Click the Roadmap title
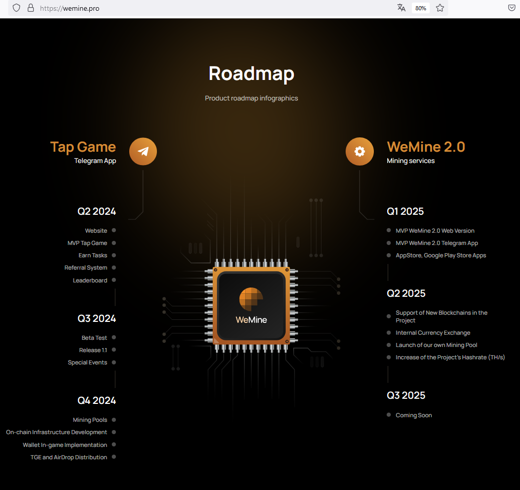Image resolution: width=520 pixels, height=490 pixels. (x=251, y=74)
